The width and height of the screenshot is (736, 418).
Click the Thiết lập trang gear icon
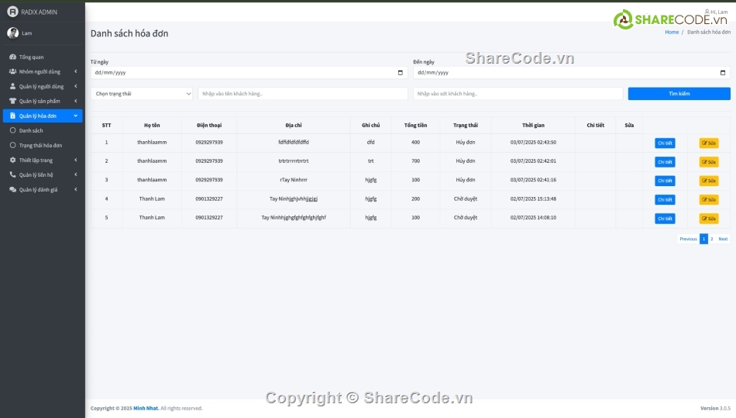click(x=12, y=161)
